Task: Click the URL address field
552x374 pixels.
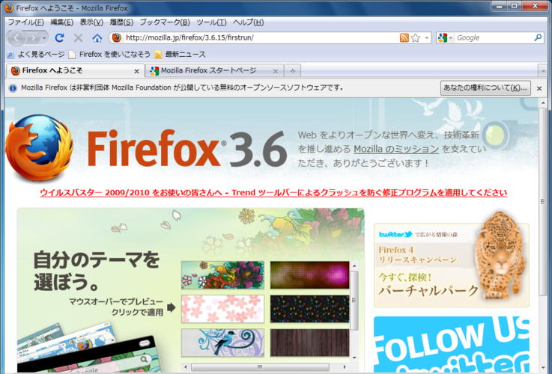Action: point(261,37)
